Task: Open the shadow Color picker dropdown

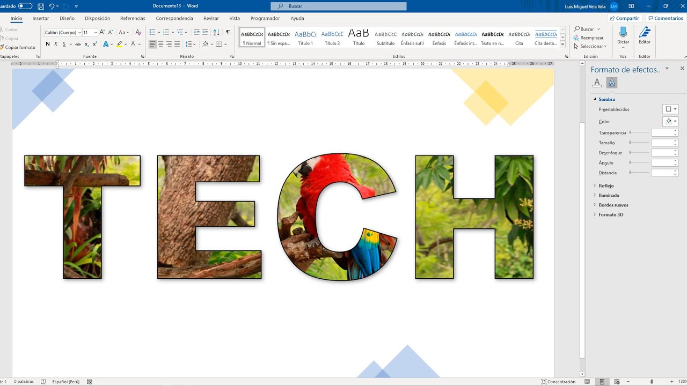Action: 671,122
